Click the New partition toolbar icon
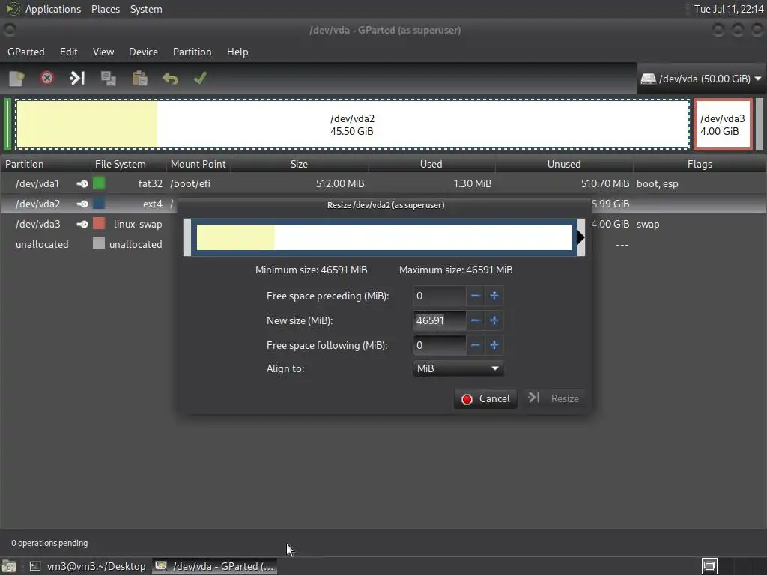 coord(16,78)
